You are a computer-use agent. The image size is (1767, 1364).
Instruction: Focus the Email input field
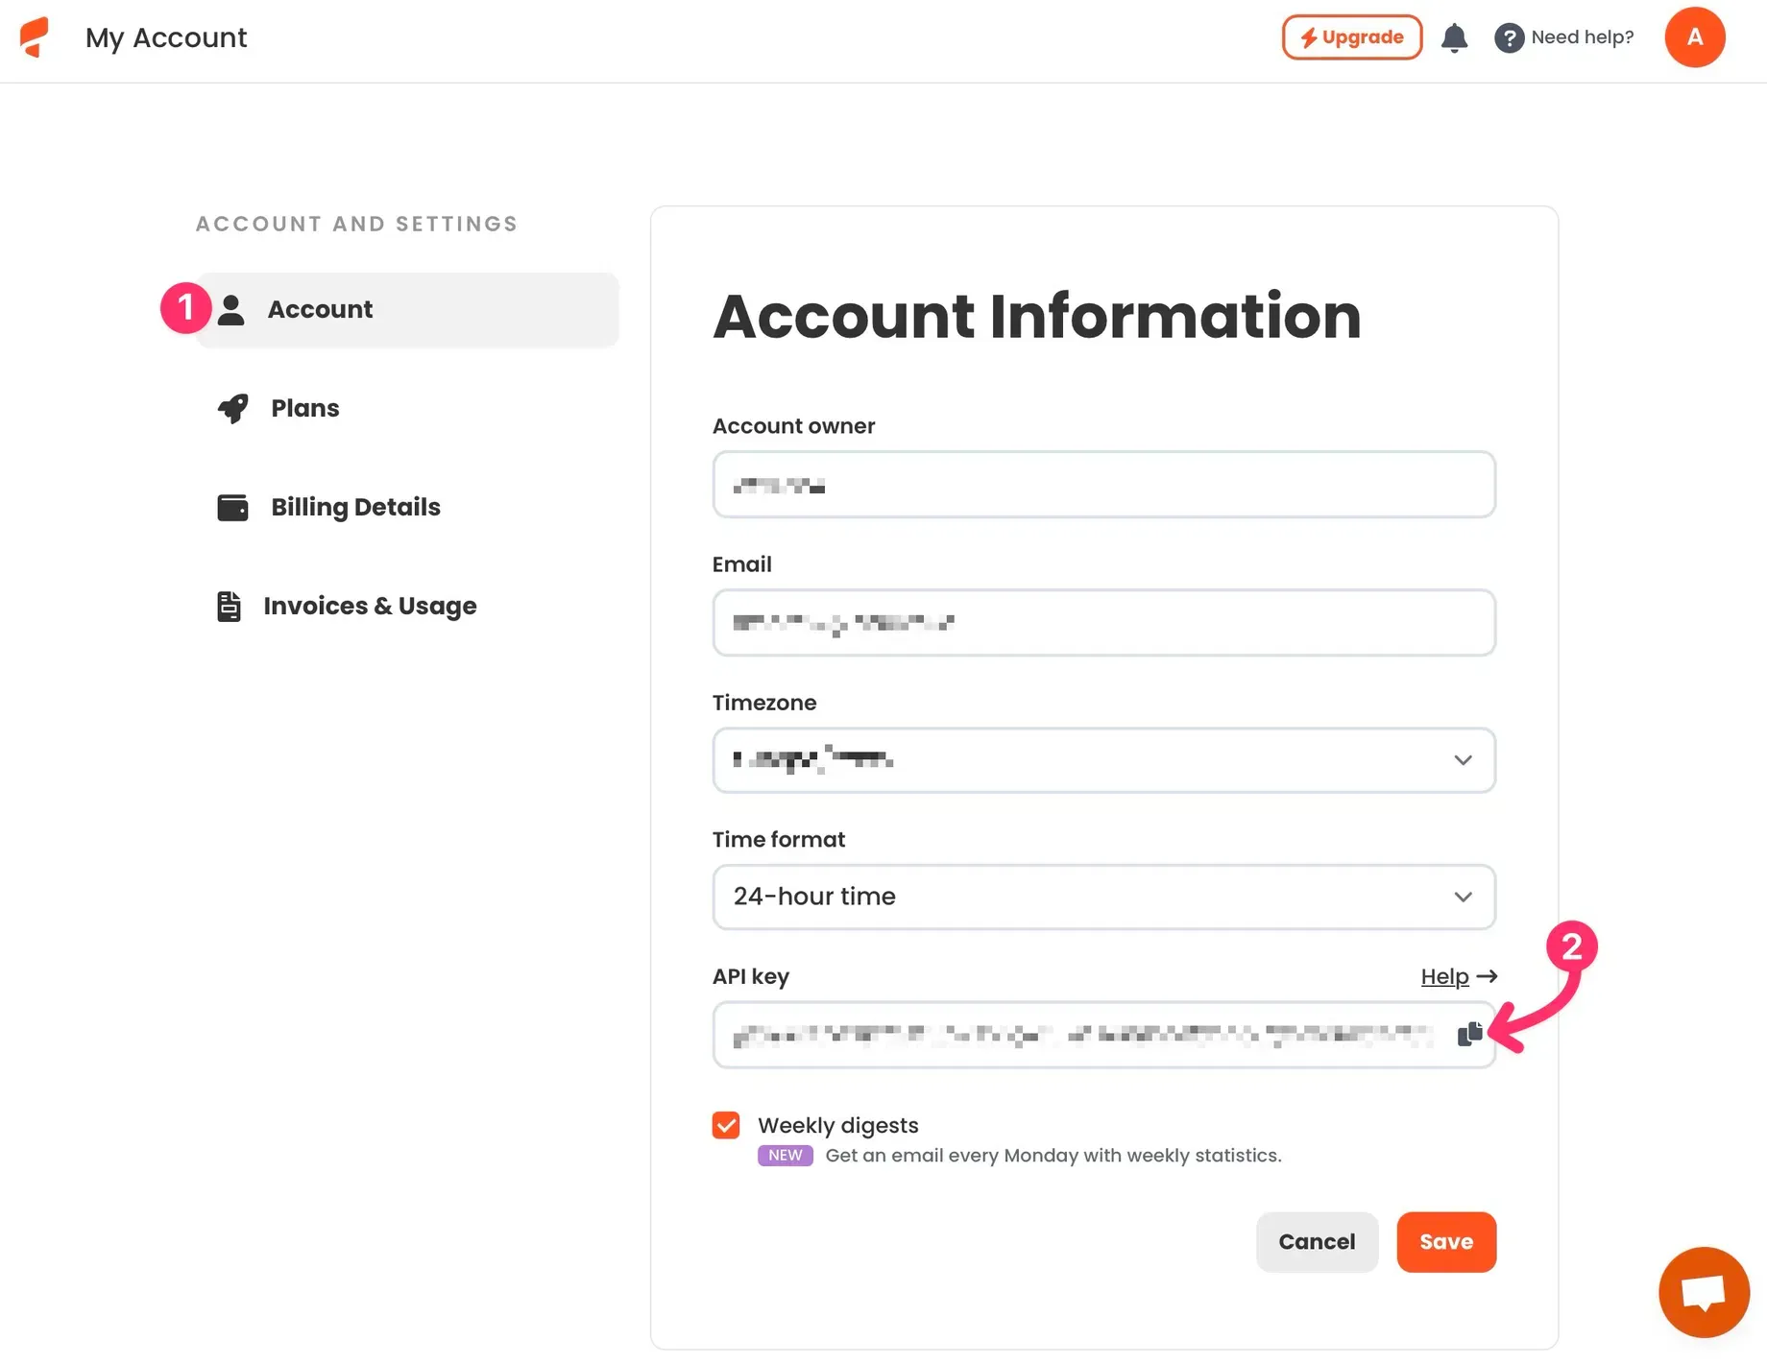click(x=1103, y=623)
